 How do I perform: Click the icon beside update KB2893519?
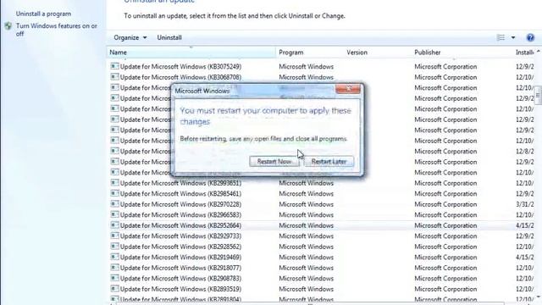[x=114, y=289]
